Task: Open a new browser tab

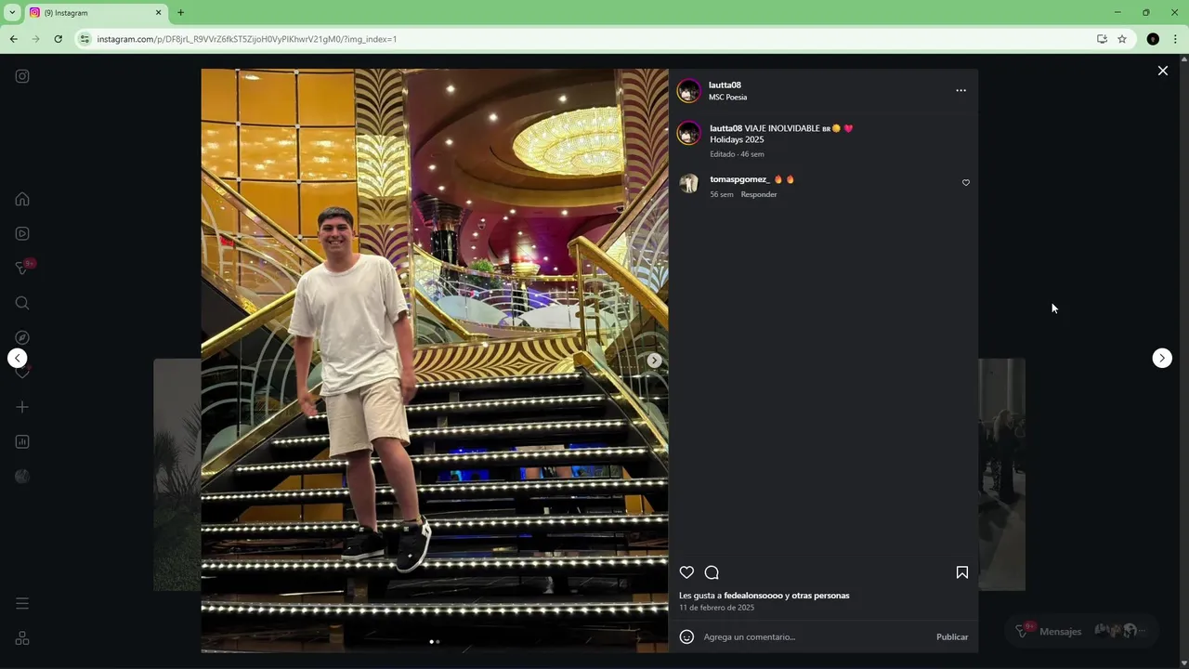Action: 180,13
